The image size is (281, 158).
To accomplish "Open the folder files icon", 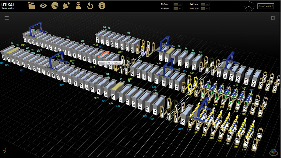I will [31, 6].
